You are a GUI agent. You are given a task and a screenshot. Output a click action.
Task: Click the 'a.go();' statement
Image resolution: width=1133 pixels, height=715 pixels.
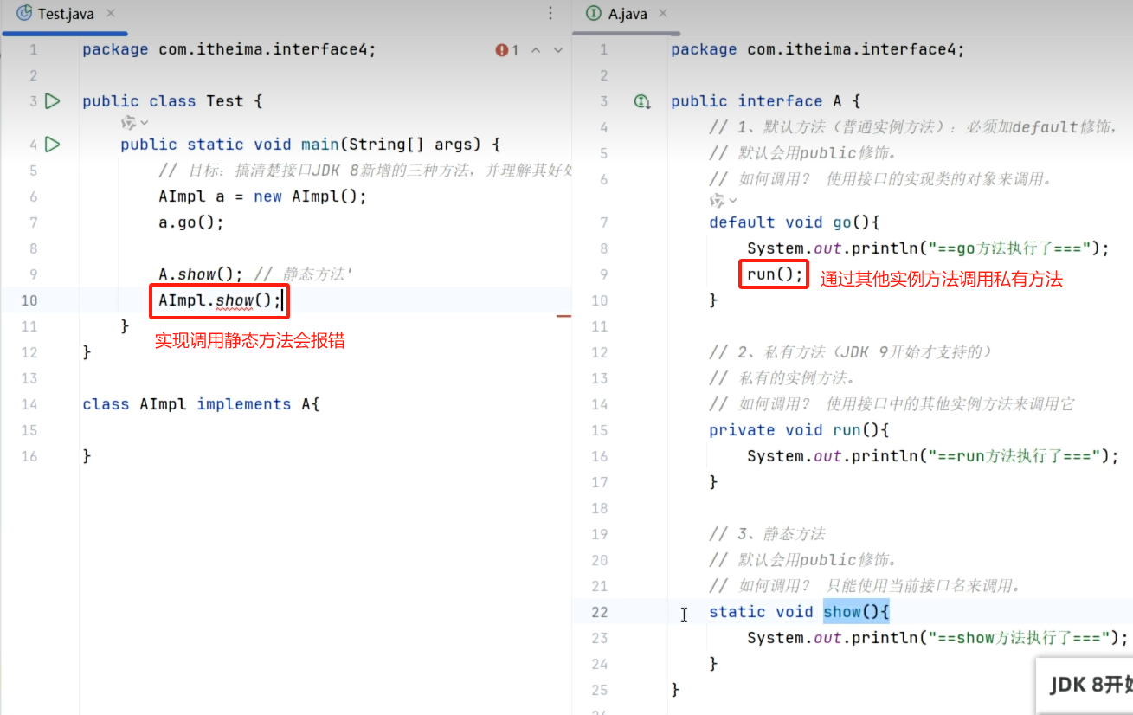tap(191, 222)
